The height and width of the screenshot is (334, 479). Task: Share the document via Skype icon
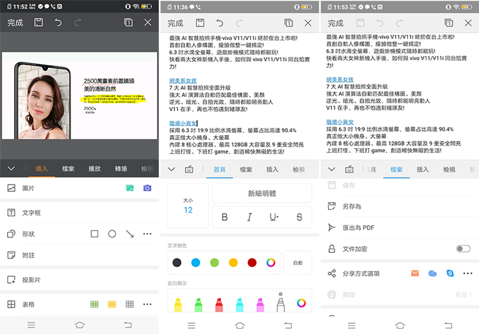(450, 274)
